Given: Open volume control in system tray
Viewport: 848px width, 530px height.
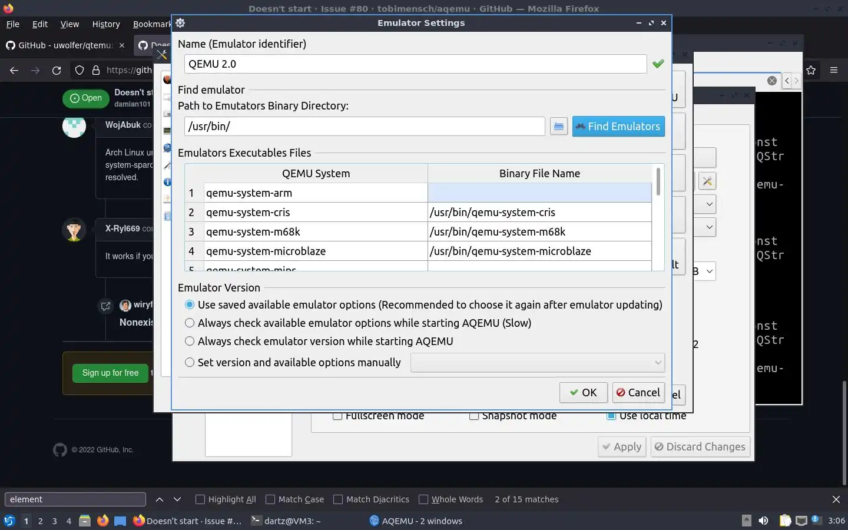Looking at the screenshot, I should pos(763,521).
